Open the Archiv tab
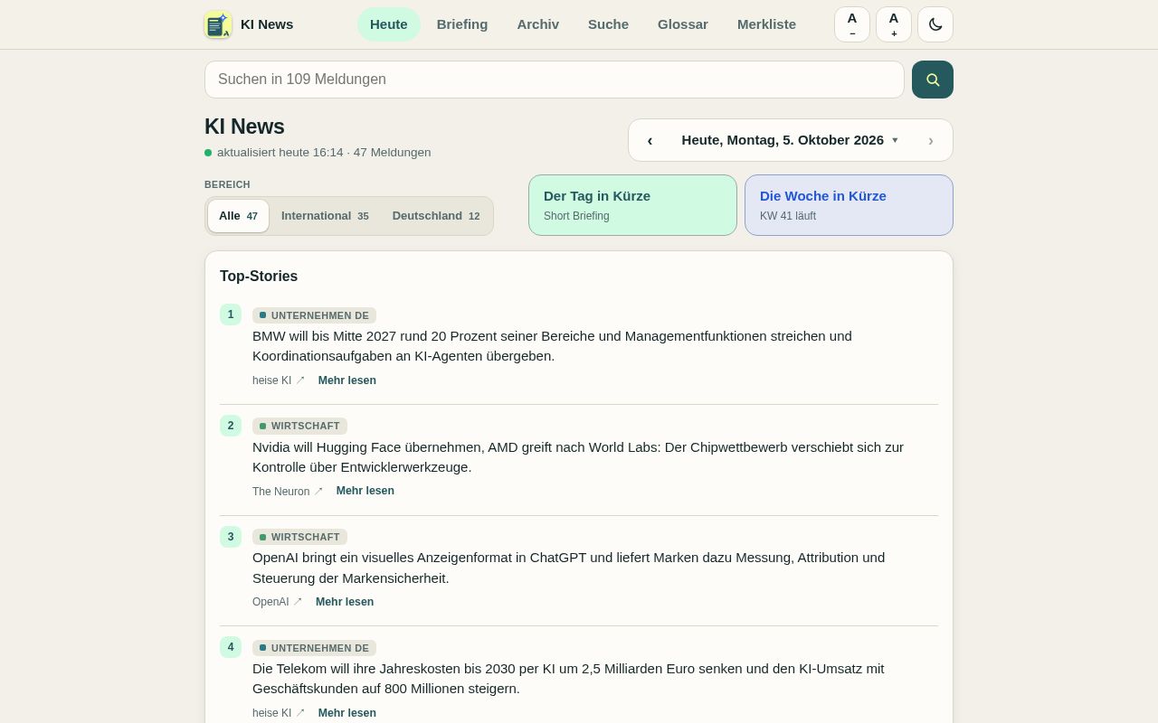Image resolution: width=1158 pixels, height=723 pixels. (x=538, y=24)
